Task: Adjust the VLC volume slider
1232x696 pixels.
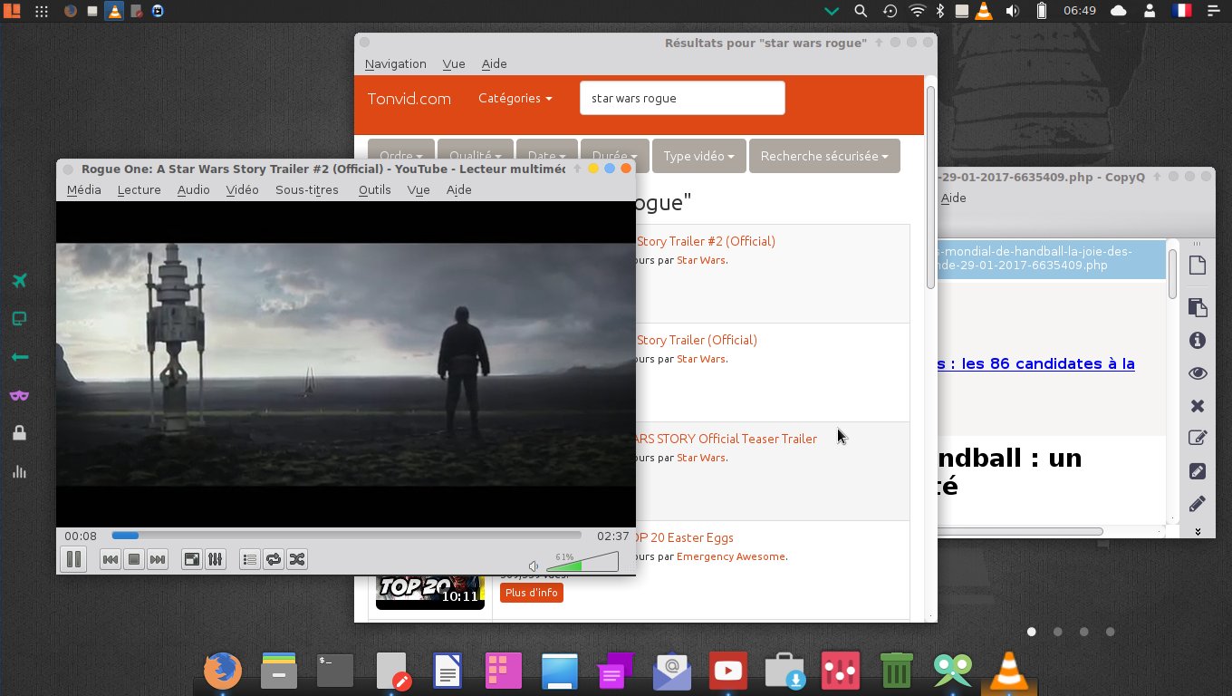Action: click(582, 562)
